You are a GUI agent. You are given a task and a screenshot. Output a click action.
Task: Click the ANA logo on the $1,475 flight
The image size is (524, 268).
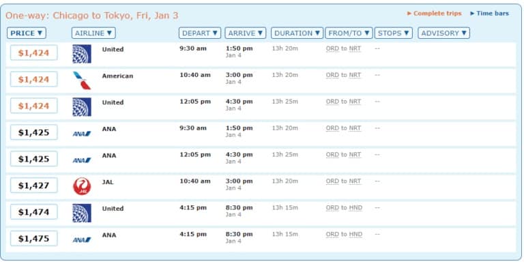[x=82, y=239]
